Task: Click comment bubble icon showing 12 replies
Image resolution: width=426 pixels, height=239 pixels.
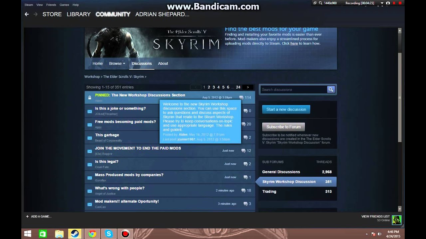Action: click(244, 151)
